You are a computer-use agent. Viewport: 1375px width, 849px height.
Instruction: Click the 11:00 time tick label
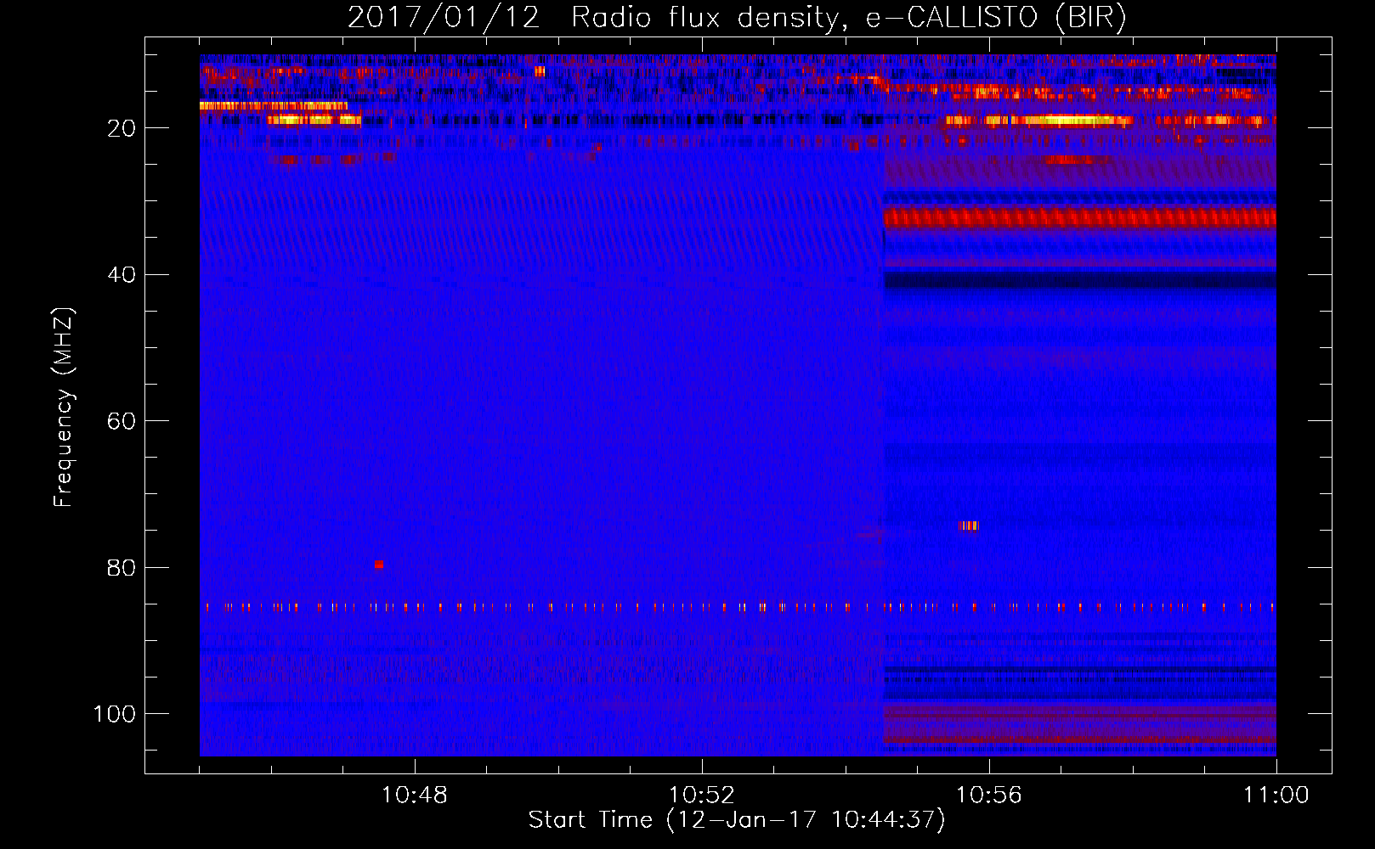(x=1276, y=796)
